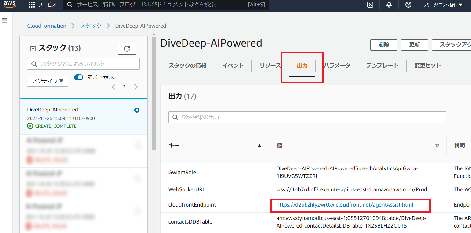Open the AWS console home logo
Image resolution: width=471 pixels, height=233 pixels.
(x=9, y=5)
